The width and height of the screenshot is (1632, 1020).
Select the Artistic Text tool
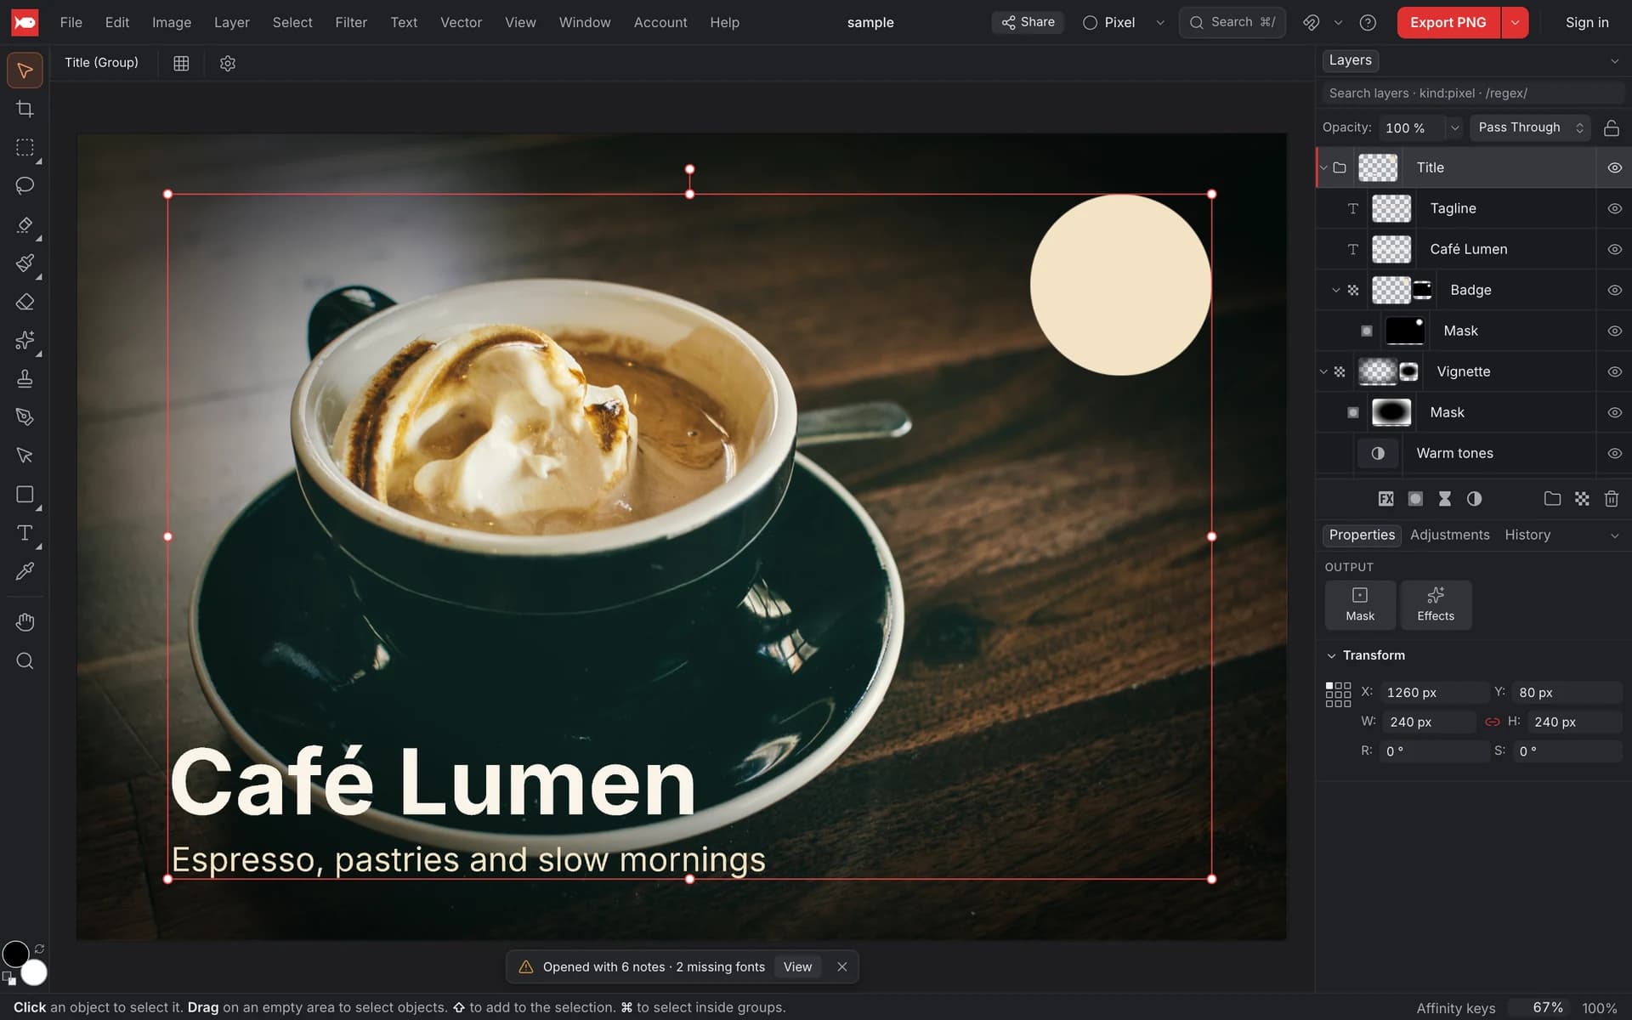coord(25,533)
